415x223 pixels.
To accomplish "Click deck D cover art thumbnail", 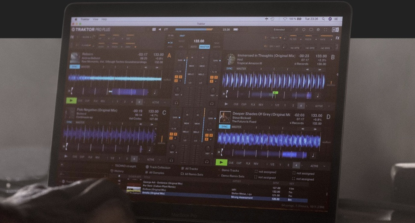I will (225, 117).
